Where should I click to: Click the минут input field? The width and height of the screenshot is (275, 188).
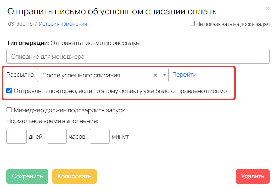click(x=99, y=136)
